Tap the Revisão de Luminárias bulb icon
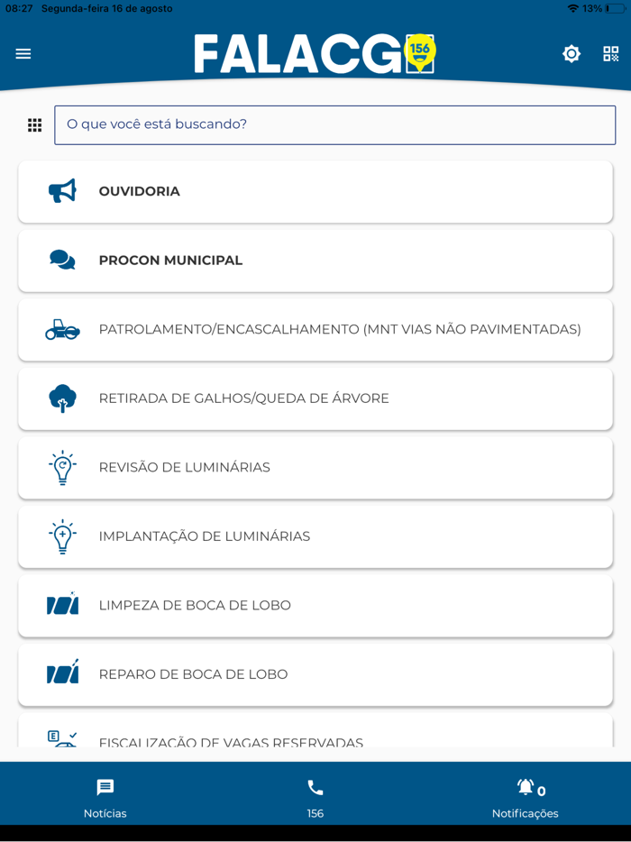Viewport: 631px width, 842px height. pyautogui.click(x=62, y=468)
